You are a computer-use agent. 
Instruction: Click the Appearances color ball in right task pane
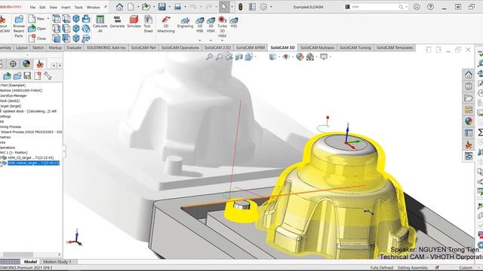coord(469,121)
